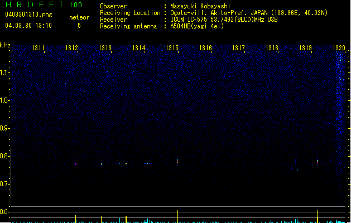
Task: Click the 0.6 kHz frequency label
Action: [x=5, y=212]
